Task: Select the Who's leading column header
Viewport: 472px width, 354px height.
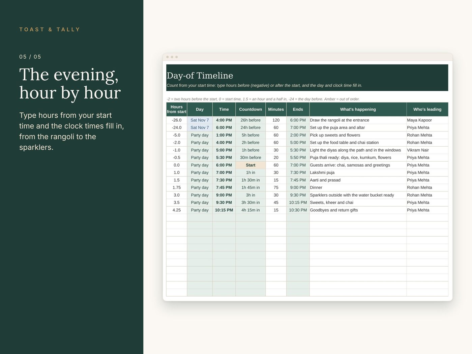Action: (427, 109)
